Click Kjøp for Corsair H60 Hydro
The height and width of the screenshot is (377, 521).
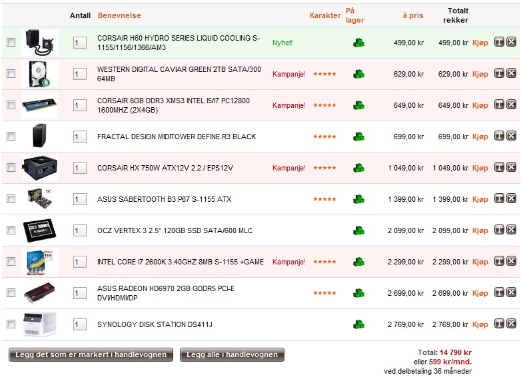pyautogui.click(x=480, y=43)
